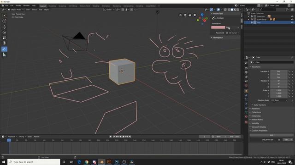Click the Edit button for the custom property
The height and width of the screenshot is (165, 295).
point(286,140)
